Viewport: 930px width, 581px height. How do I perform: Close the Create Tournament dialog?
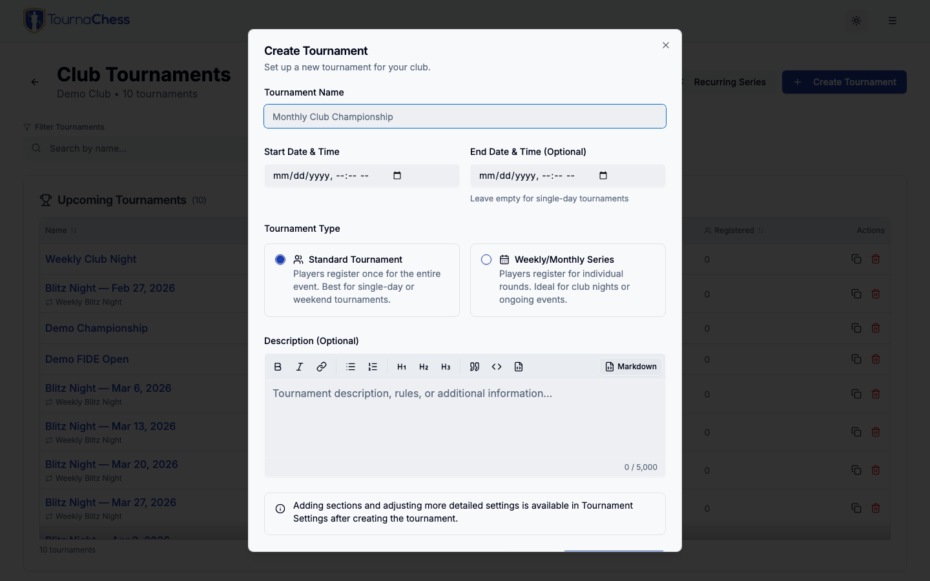point(666,45)
